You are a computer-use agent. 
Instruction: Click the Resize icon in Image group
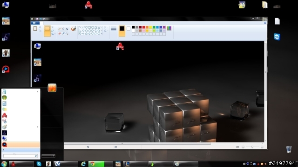(x=53, y=31)
